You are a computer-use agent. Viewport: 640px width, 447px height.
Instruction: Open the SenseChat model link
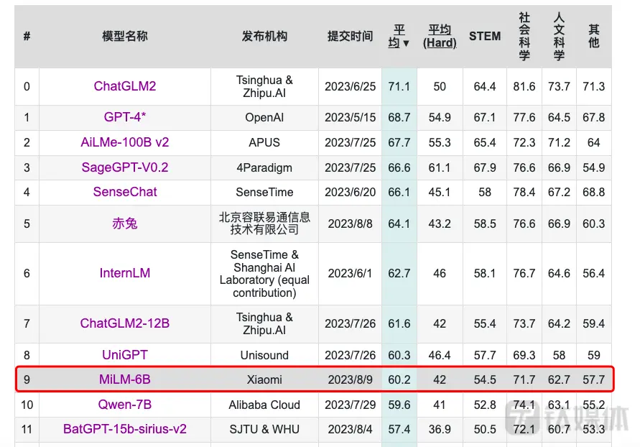[x=124, y=192]
